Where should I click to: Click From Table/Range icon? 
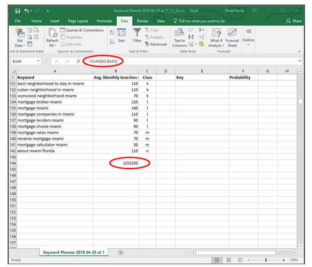point(30,44)
